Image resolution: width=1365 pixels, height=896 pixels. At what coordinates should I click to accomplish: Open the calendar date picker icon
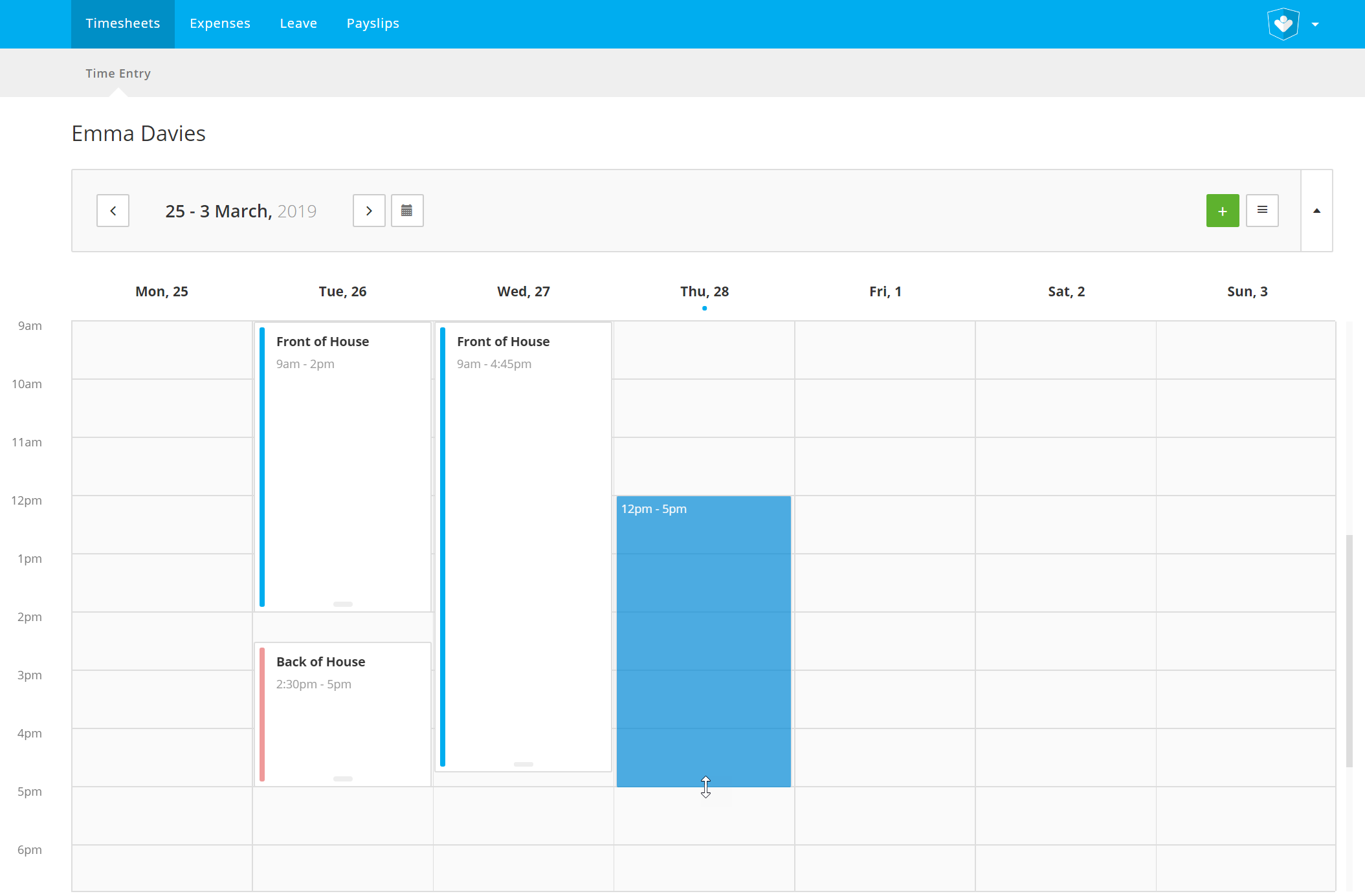pos(407,211)
